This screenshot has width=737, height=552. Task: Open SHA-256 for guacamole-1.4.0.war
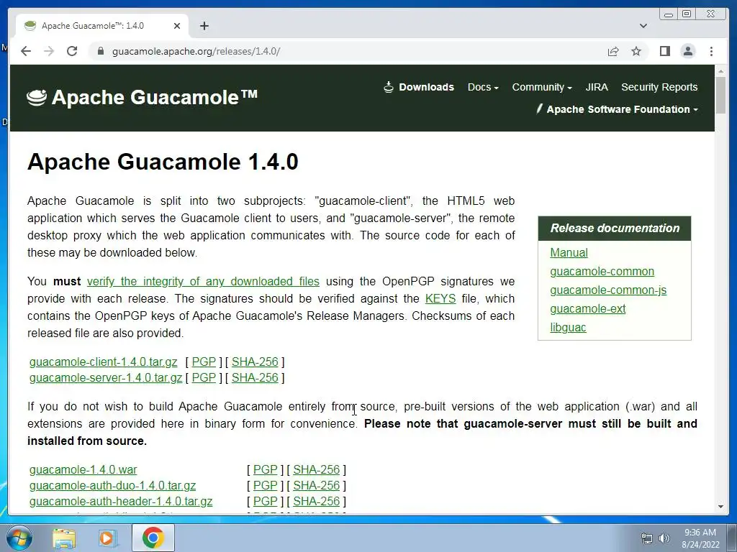(x=317, y=470)
